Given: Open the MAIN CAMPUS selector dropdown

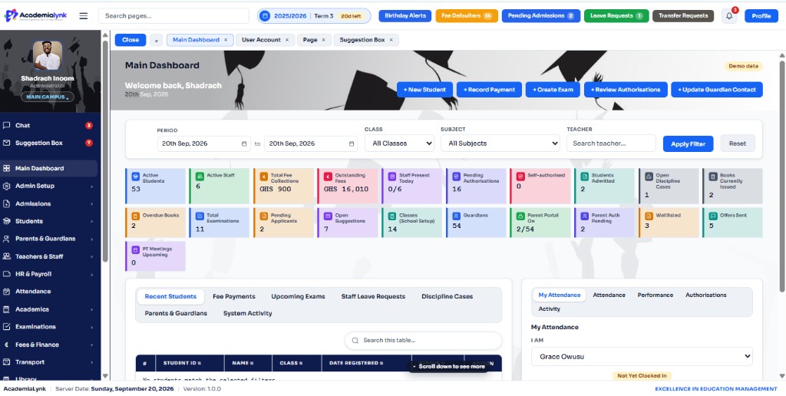Looking at the screenshot, I should pos(48,97).
